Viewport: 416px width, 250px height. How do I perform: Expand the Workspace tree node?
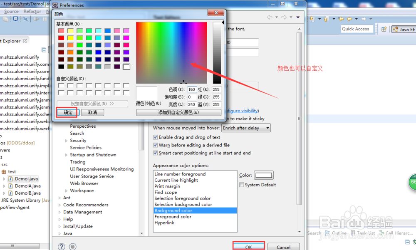66,191
